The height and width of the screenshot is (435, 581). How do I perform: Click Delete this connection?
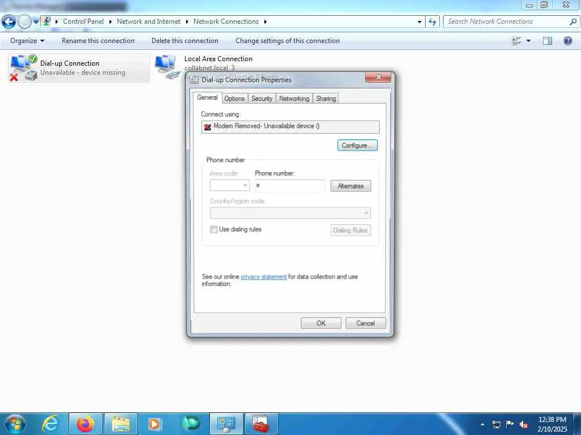point(185,41)
